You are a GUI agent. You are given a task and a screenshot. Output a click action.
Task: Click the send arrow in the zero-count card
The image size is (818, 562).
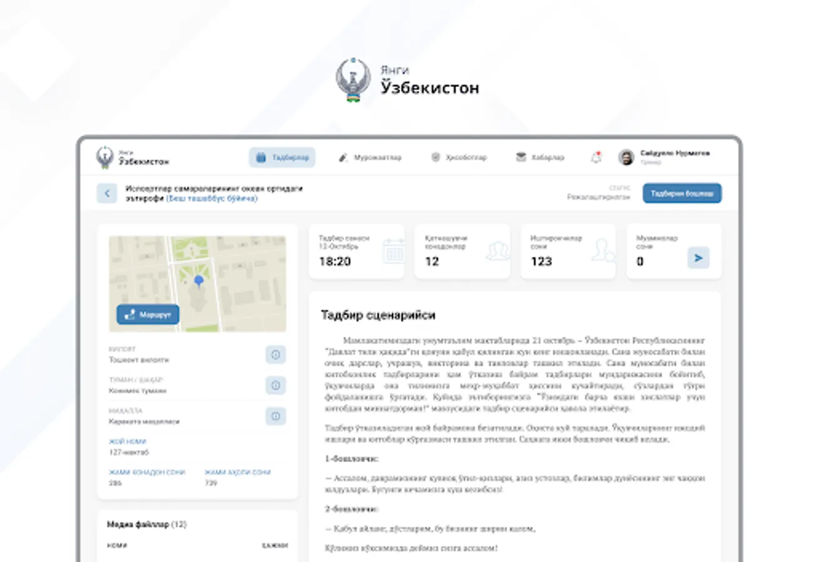pyautogui.click(x=699, y=257)
